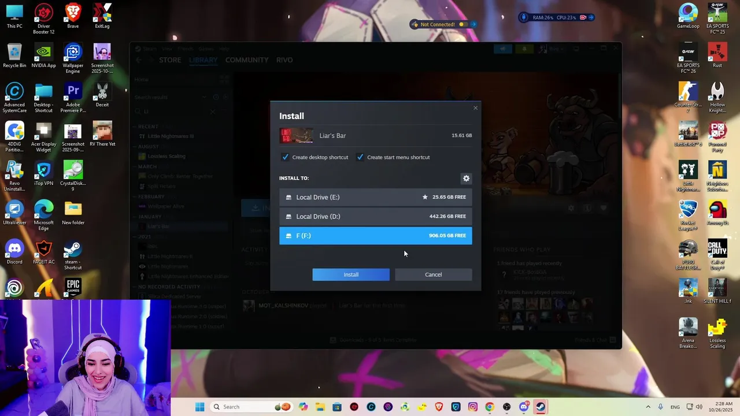Open Epic Games desktop shortcut

73,288
